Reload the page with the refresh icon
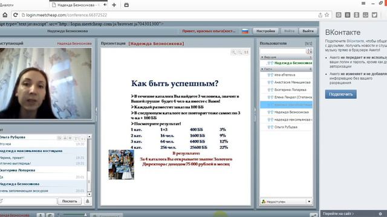This screenshot has width=387, height=217. pos(15,14)
